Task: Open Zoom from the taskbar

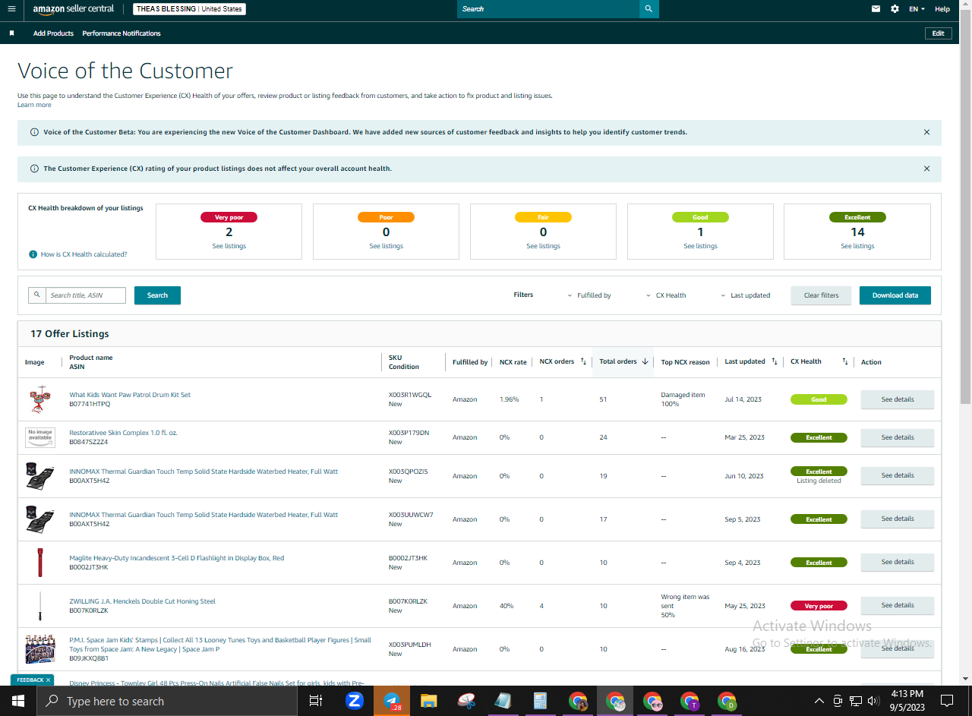Action: 354,701
